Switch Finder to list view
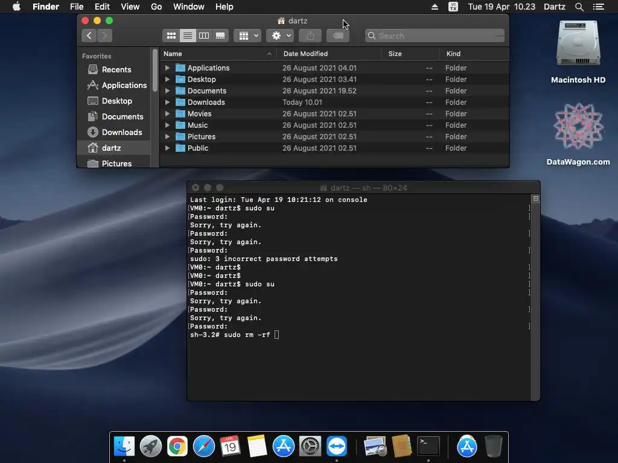Screen dimensions: 618x463 (188, 36)
